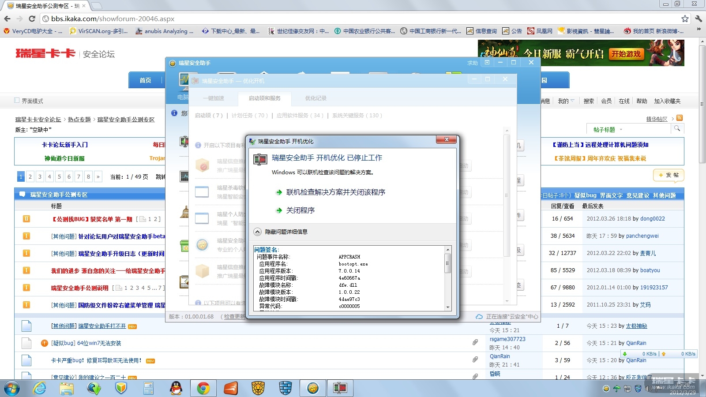Open the orange app on the taskbar
Viewport: 706px width, 397px height.
231,388
